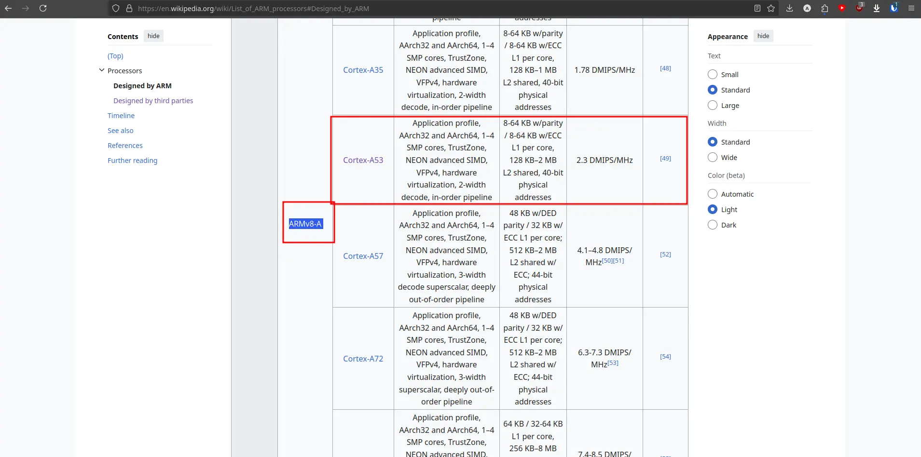The height and width of the screenshot is (457, 921).
Task: Jump to Further reading section
Action: [132, 161]
